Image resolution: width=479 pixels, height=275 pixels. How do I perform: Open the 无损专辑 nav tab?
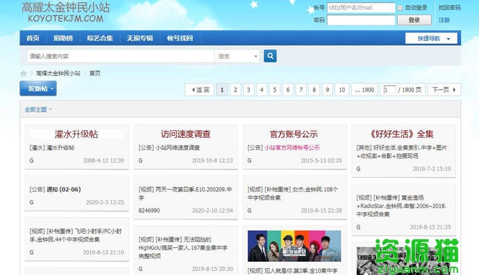pyautogui.click(x=140, y=38)
